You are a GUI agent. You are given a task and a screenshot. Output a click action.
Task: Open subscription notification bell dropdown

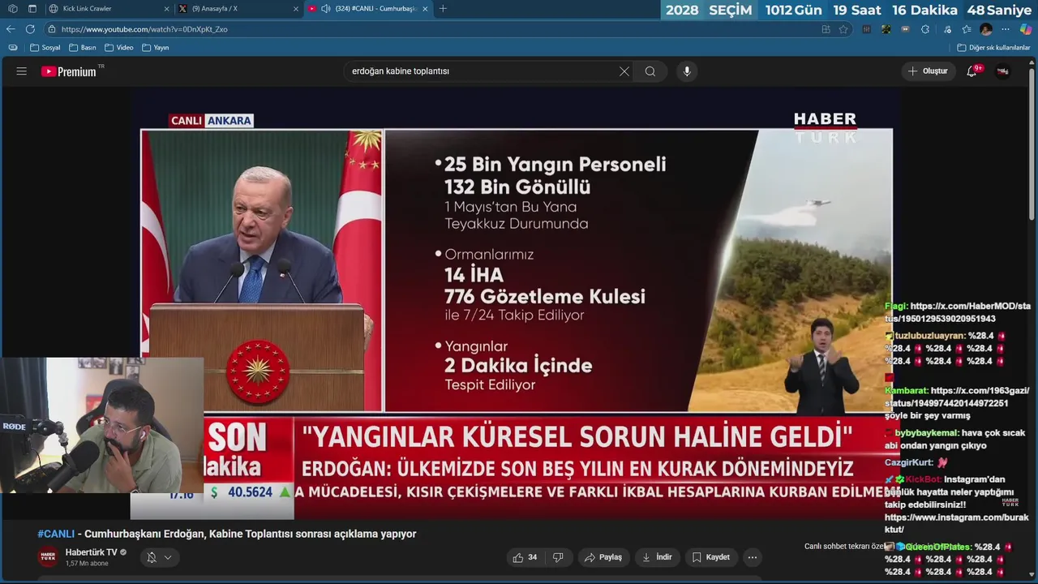[159, 557]
